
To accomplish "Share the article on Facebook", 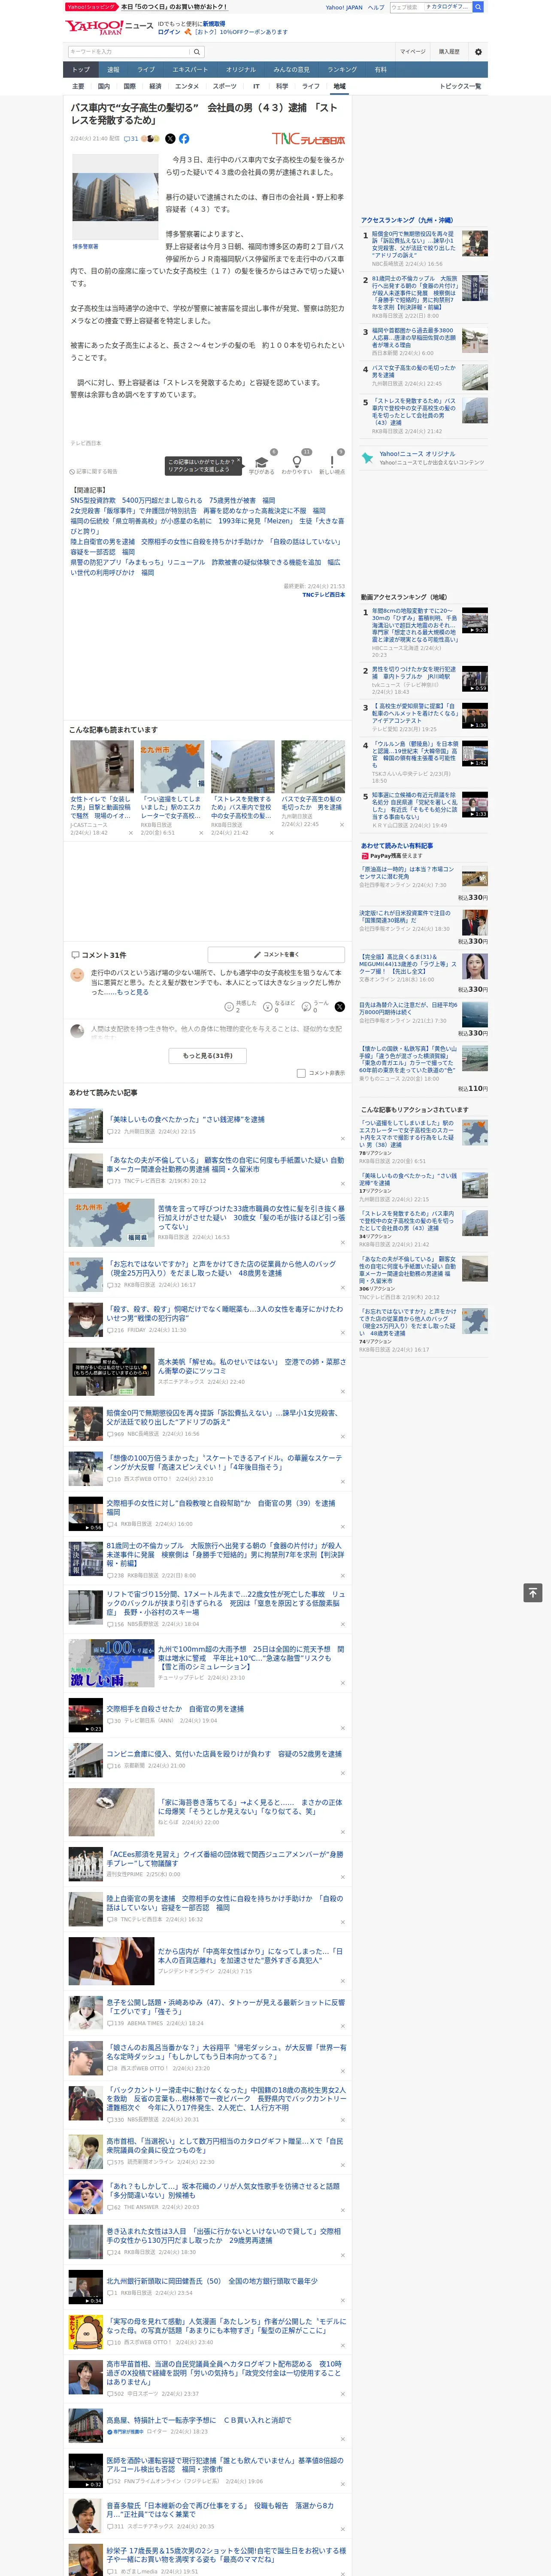I will (x=184, y=139).
